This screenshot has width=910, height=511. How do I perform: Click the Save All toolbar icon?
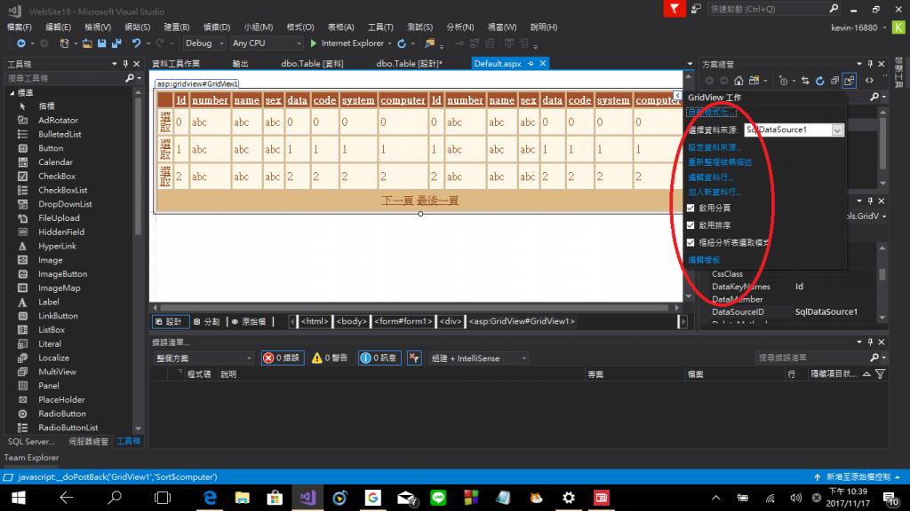coord(116,43)
